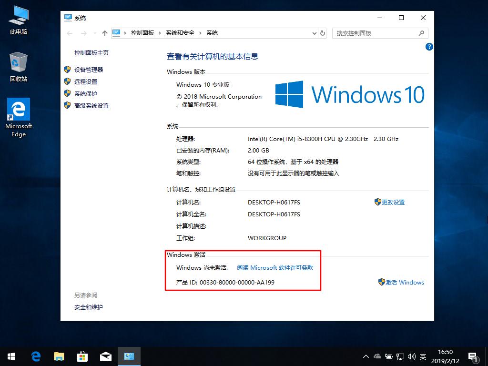
Task: Open File Explorer from the taskbar
Action: 59,356
